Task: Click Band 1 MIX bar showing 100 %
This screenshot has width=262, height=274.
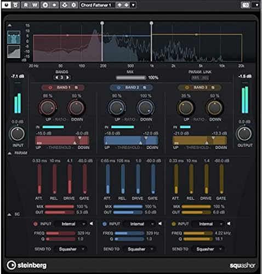Action: 60,207
